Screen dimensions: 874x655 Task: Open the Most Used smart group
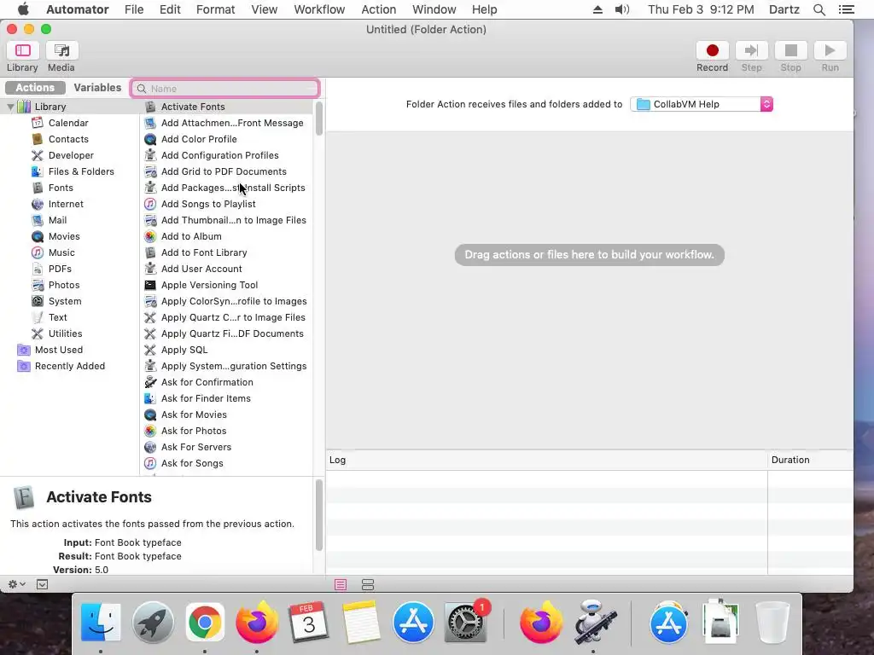59,350
